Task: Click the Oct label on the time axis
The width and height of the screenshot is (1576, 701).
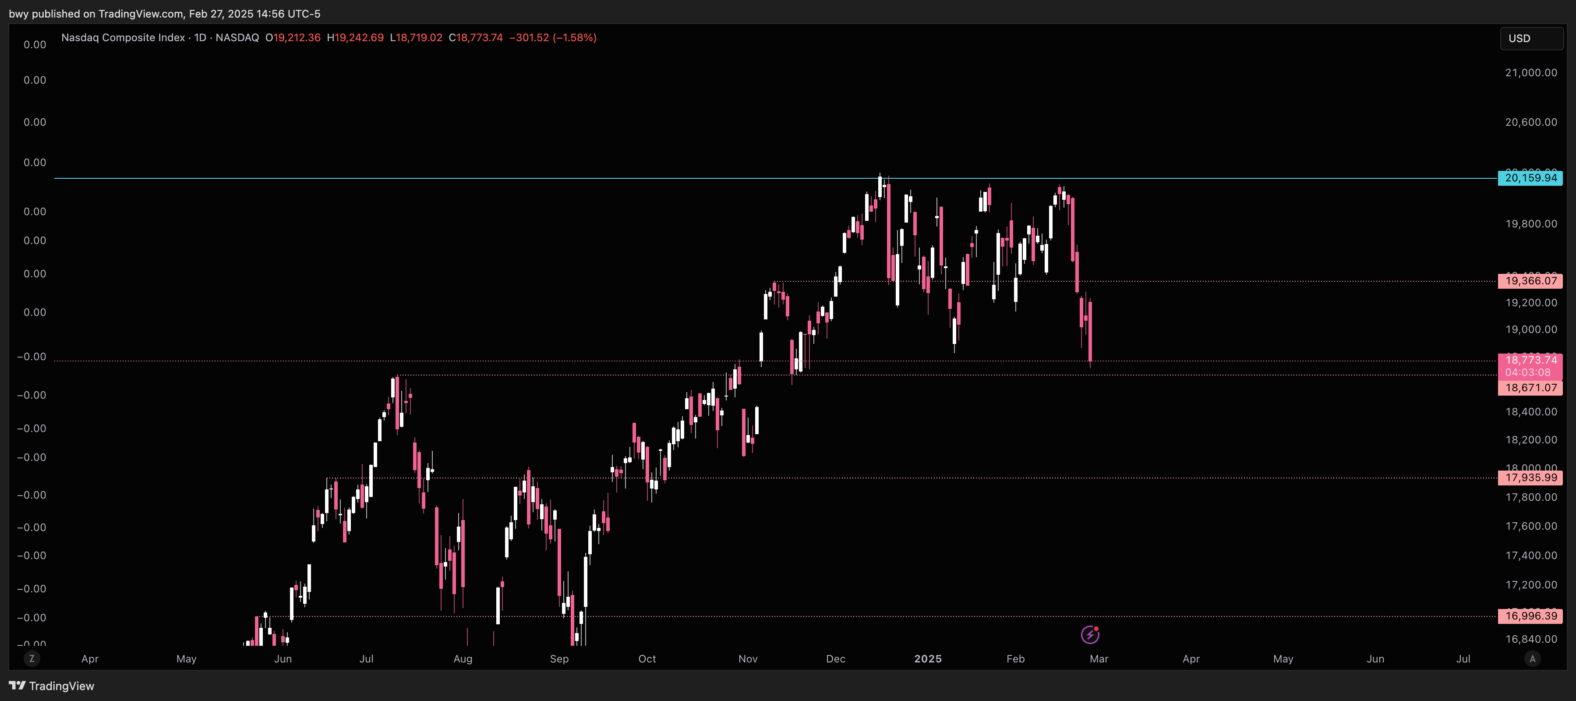Action: (x=647, y=659)
